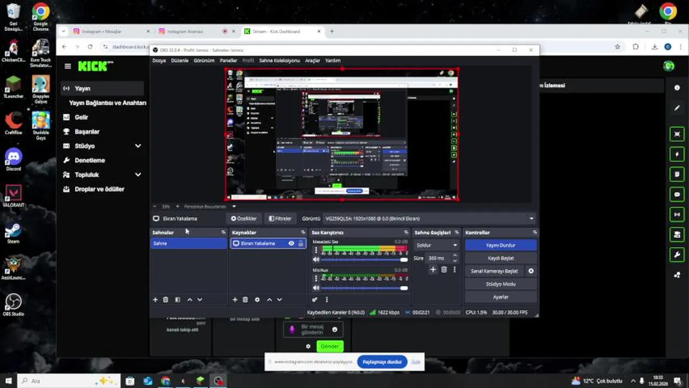
Task: Add a scene transition with plus icon
Action: 432,269
